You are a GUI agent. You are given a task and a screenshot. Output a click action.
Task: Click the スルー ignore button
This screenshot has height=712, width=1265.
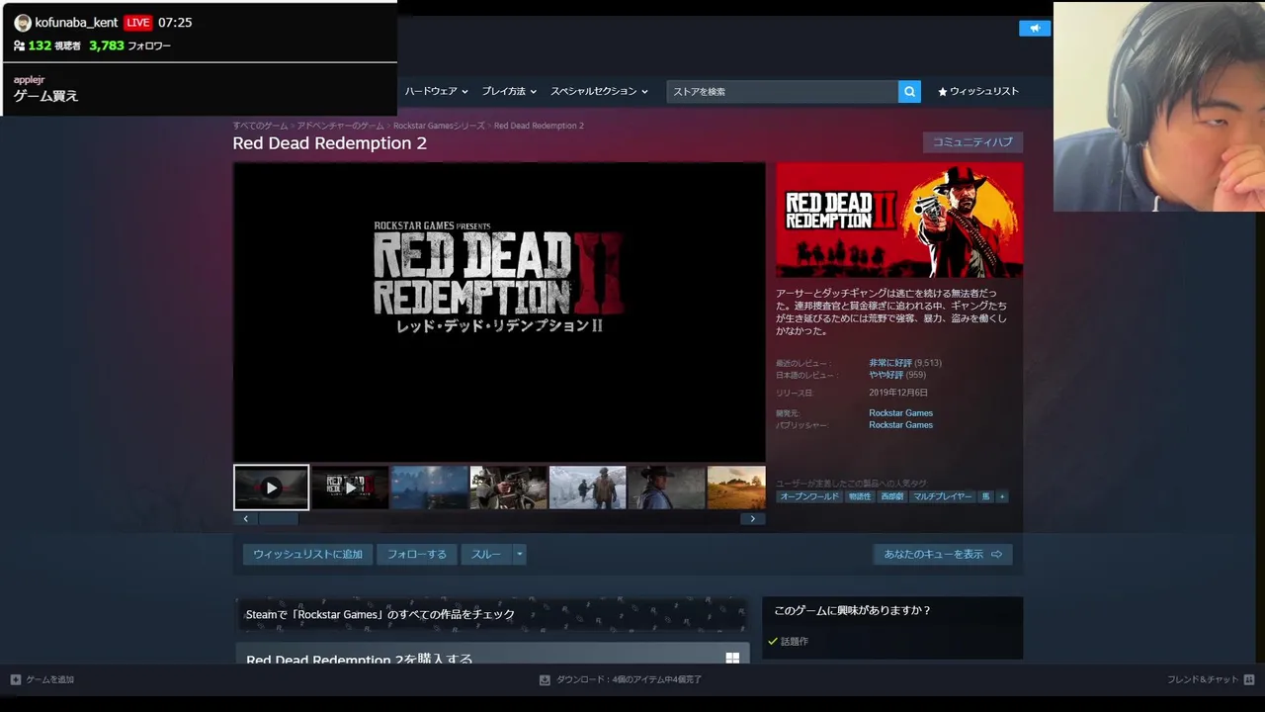[x=486, y=554]
